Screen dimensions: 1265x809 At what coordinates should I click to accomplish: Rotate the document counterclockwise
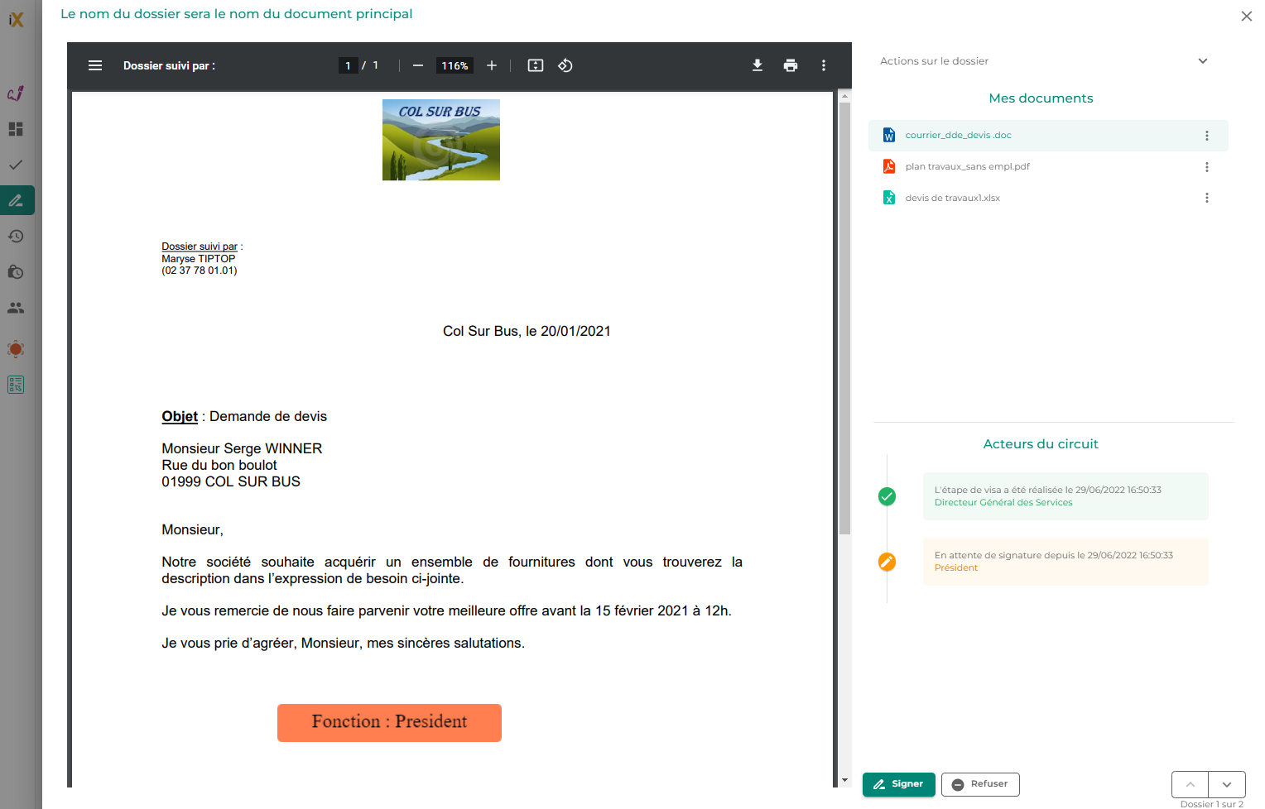[x=565, y=65]
